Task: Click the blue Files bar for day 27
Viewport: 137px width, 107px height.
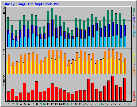Action: [x=113, y=29]
